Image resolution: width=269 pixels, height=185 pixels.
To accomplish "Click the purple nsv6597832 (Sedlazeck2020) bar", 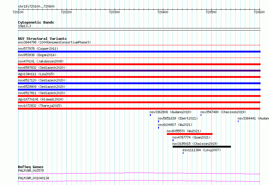I will click(139, 71).
